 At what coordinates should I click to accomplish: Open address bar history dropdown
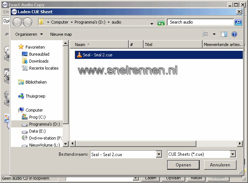point(152,24)
